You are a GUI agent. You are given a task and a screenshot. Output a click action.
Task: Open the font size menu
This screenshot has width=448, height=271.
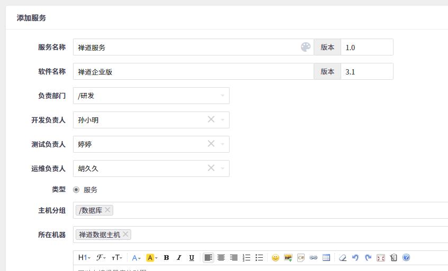(117, 258)
